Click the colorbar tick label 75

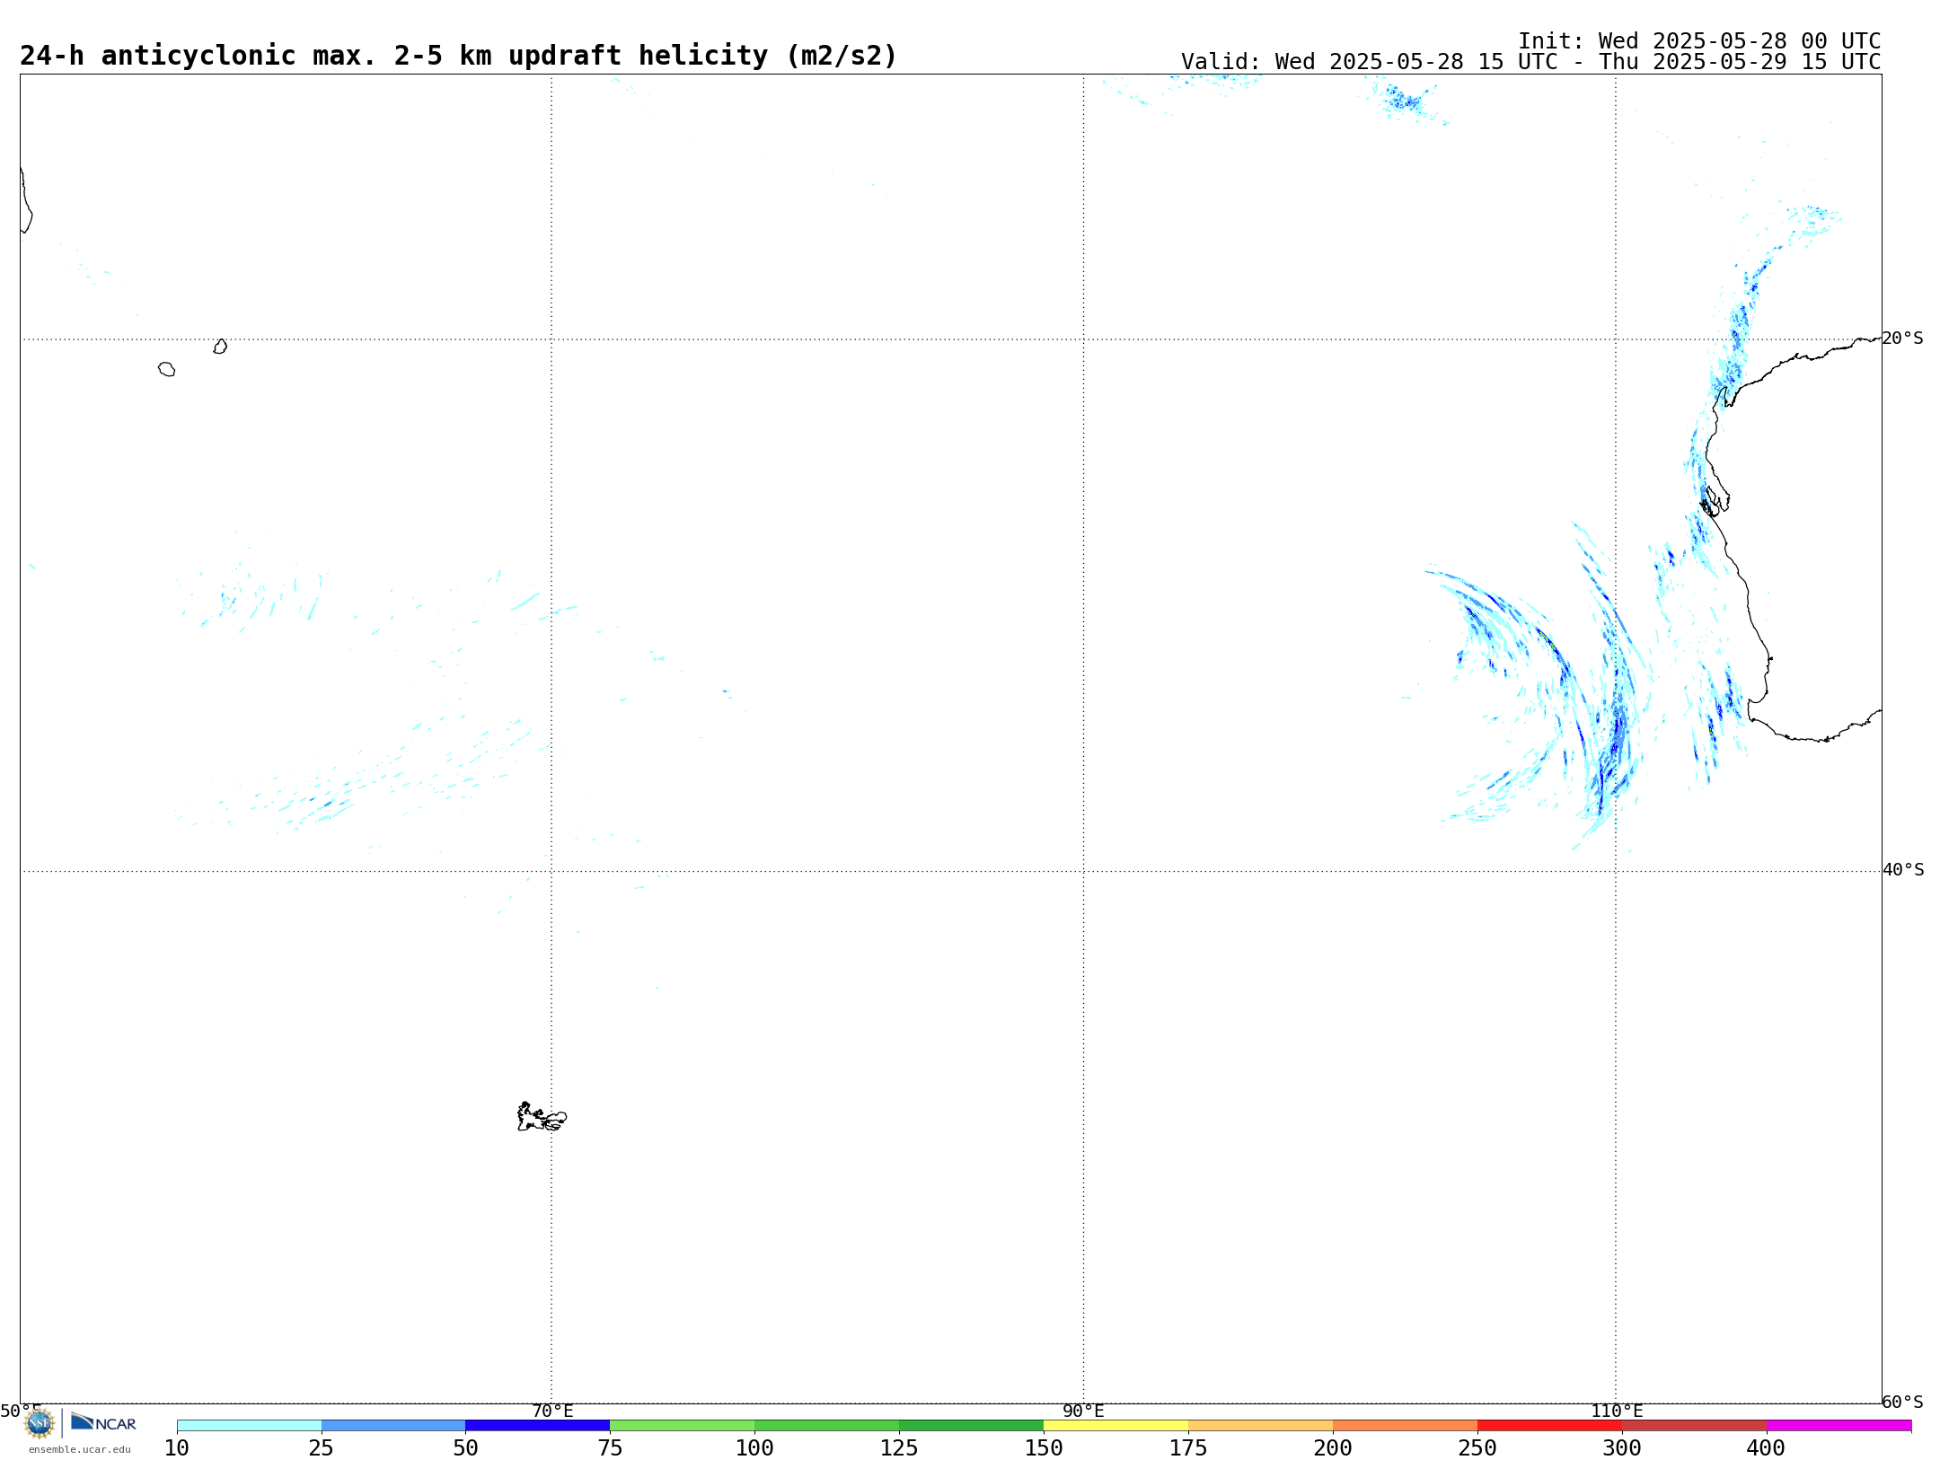[611, 1447]
